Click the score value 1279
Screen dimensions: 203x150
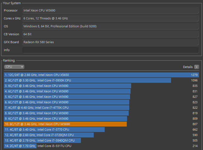[194, 75]
